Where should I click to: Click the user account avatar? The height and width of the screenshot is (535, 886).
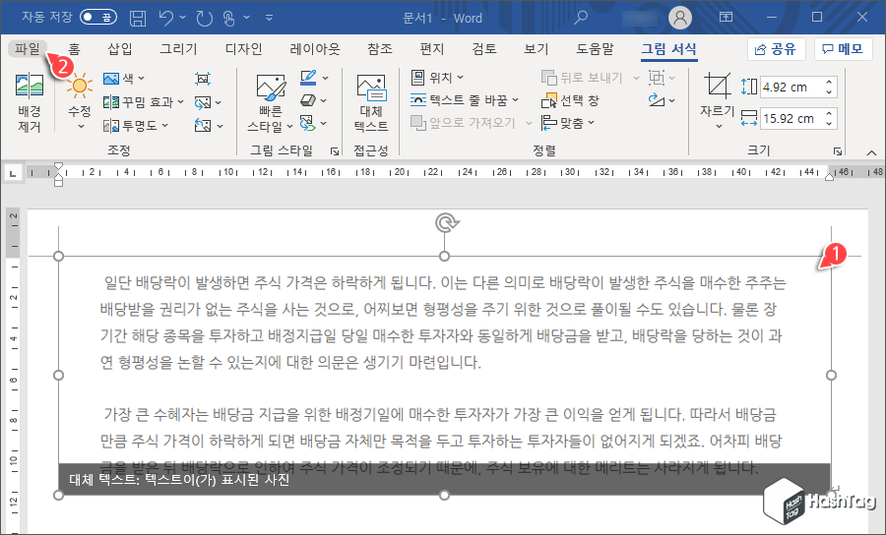click(x=680, y=18)
